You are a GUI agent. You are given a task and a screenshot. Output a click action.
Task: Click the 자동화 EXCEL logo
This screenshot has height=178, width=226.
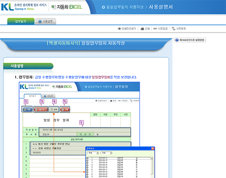[x=67, y=7]
